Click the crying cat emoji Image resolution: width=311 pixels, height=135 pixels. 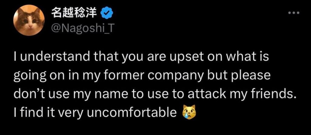[188, 112]
